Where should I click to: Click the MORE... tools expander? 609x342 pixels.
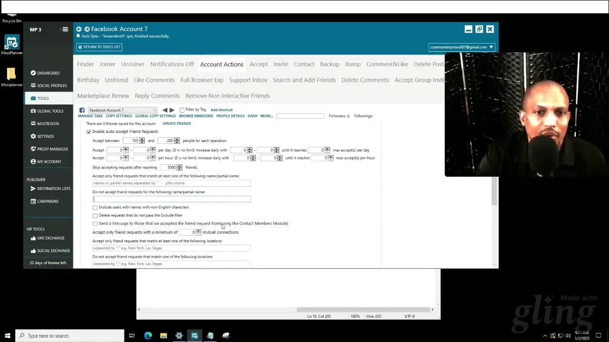pos(267,116)
